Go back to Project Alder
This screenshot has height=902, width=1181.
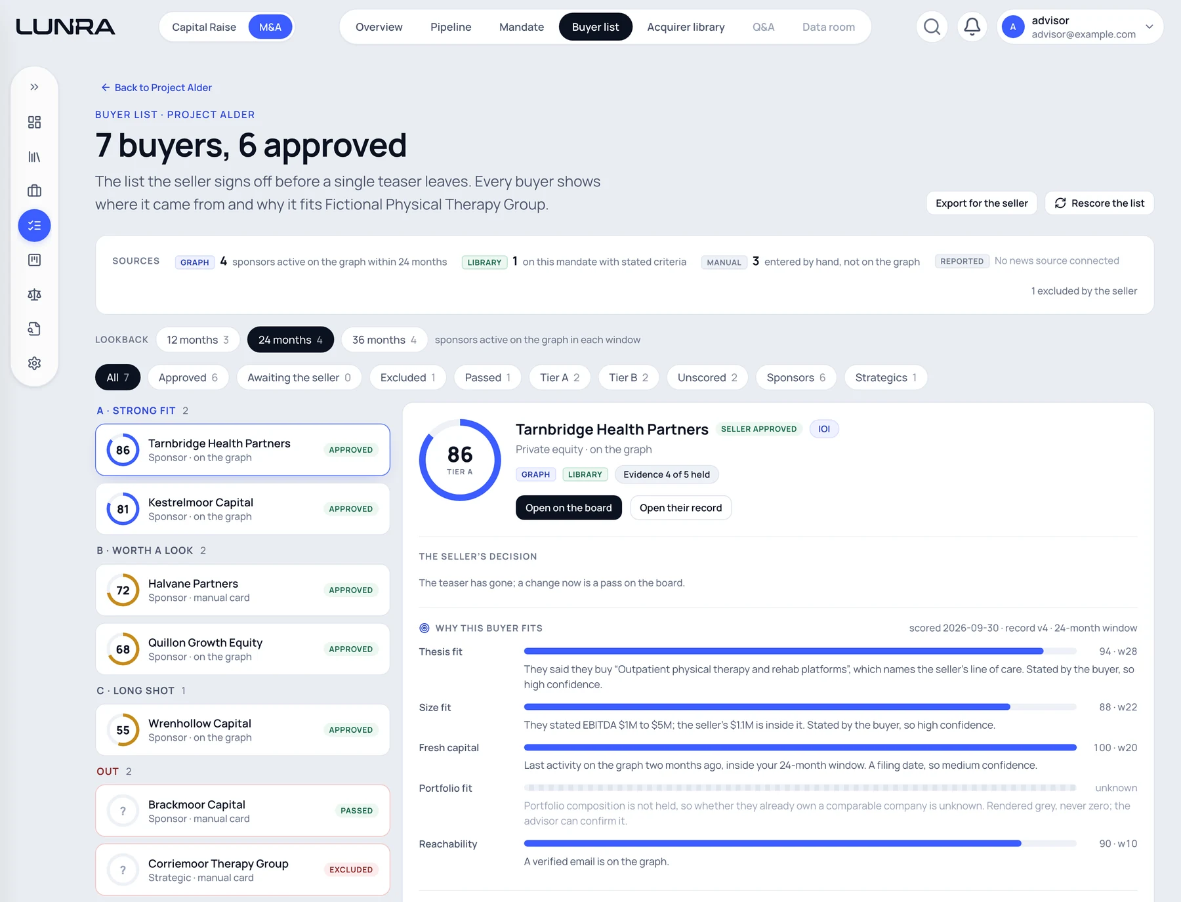[156, 87]
